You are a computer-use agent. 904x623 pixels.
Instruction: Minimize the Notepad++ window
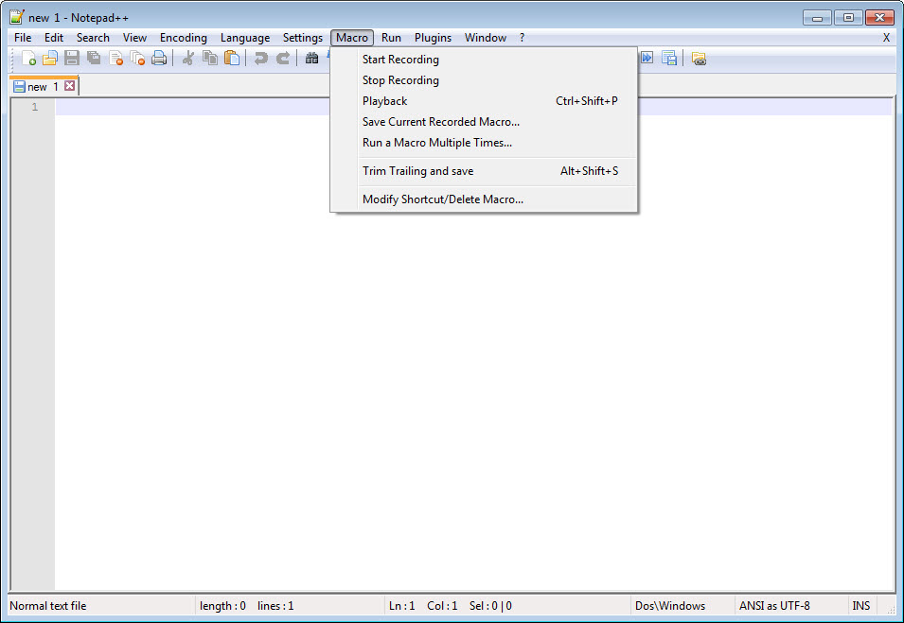817,18
